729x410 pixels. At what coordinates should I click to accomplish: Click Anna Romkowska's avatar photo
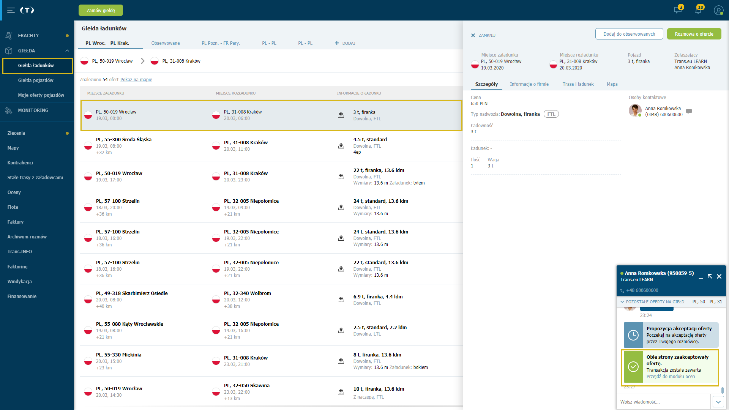(635, 110)
